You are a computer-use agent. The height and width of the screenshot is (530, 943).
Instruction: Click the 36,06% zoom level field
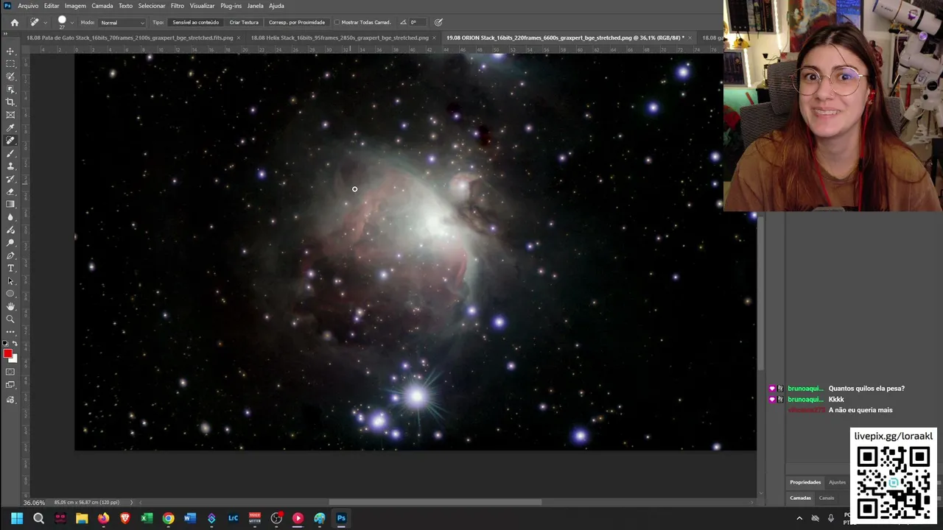pyautogui.click(x=35, y=503)
